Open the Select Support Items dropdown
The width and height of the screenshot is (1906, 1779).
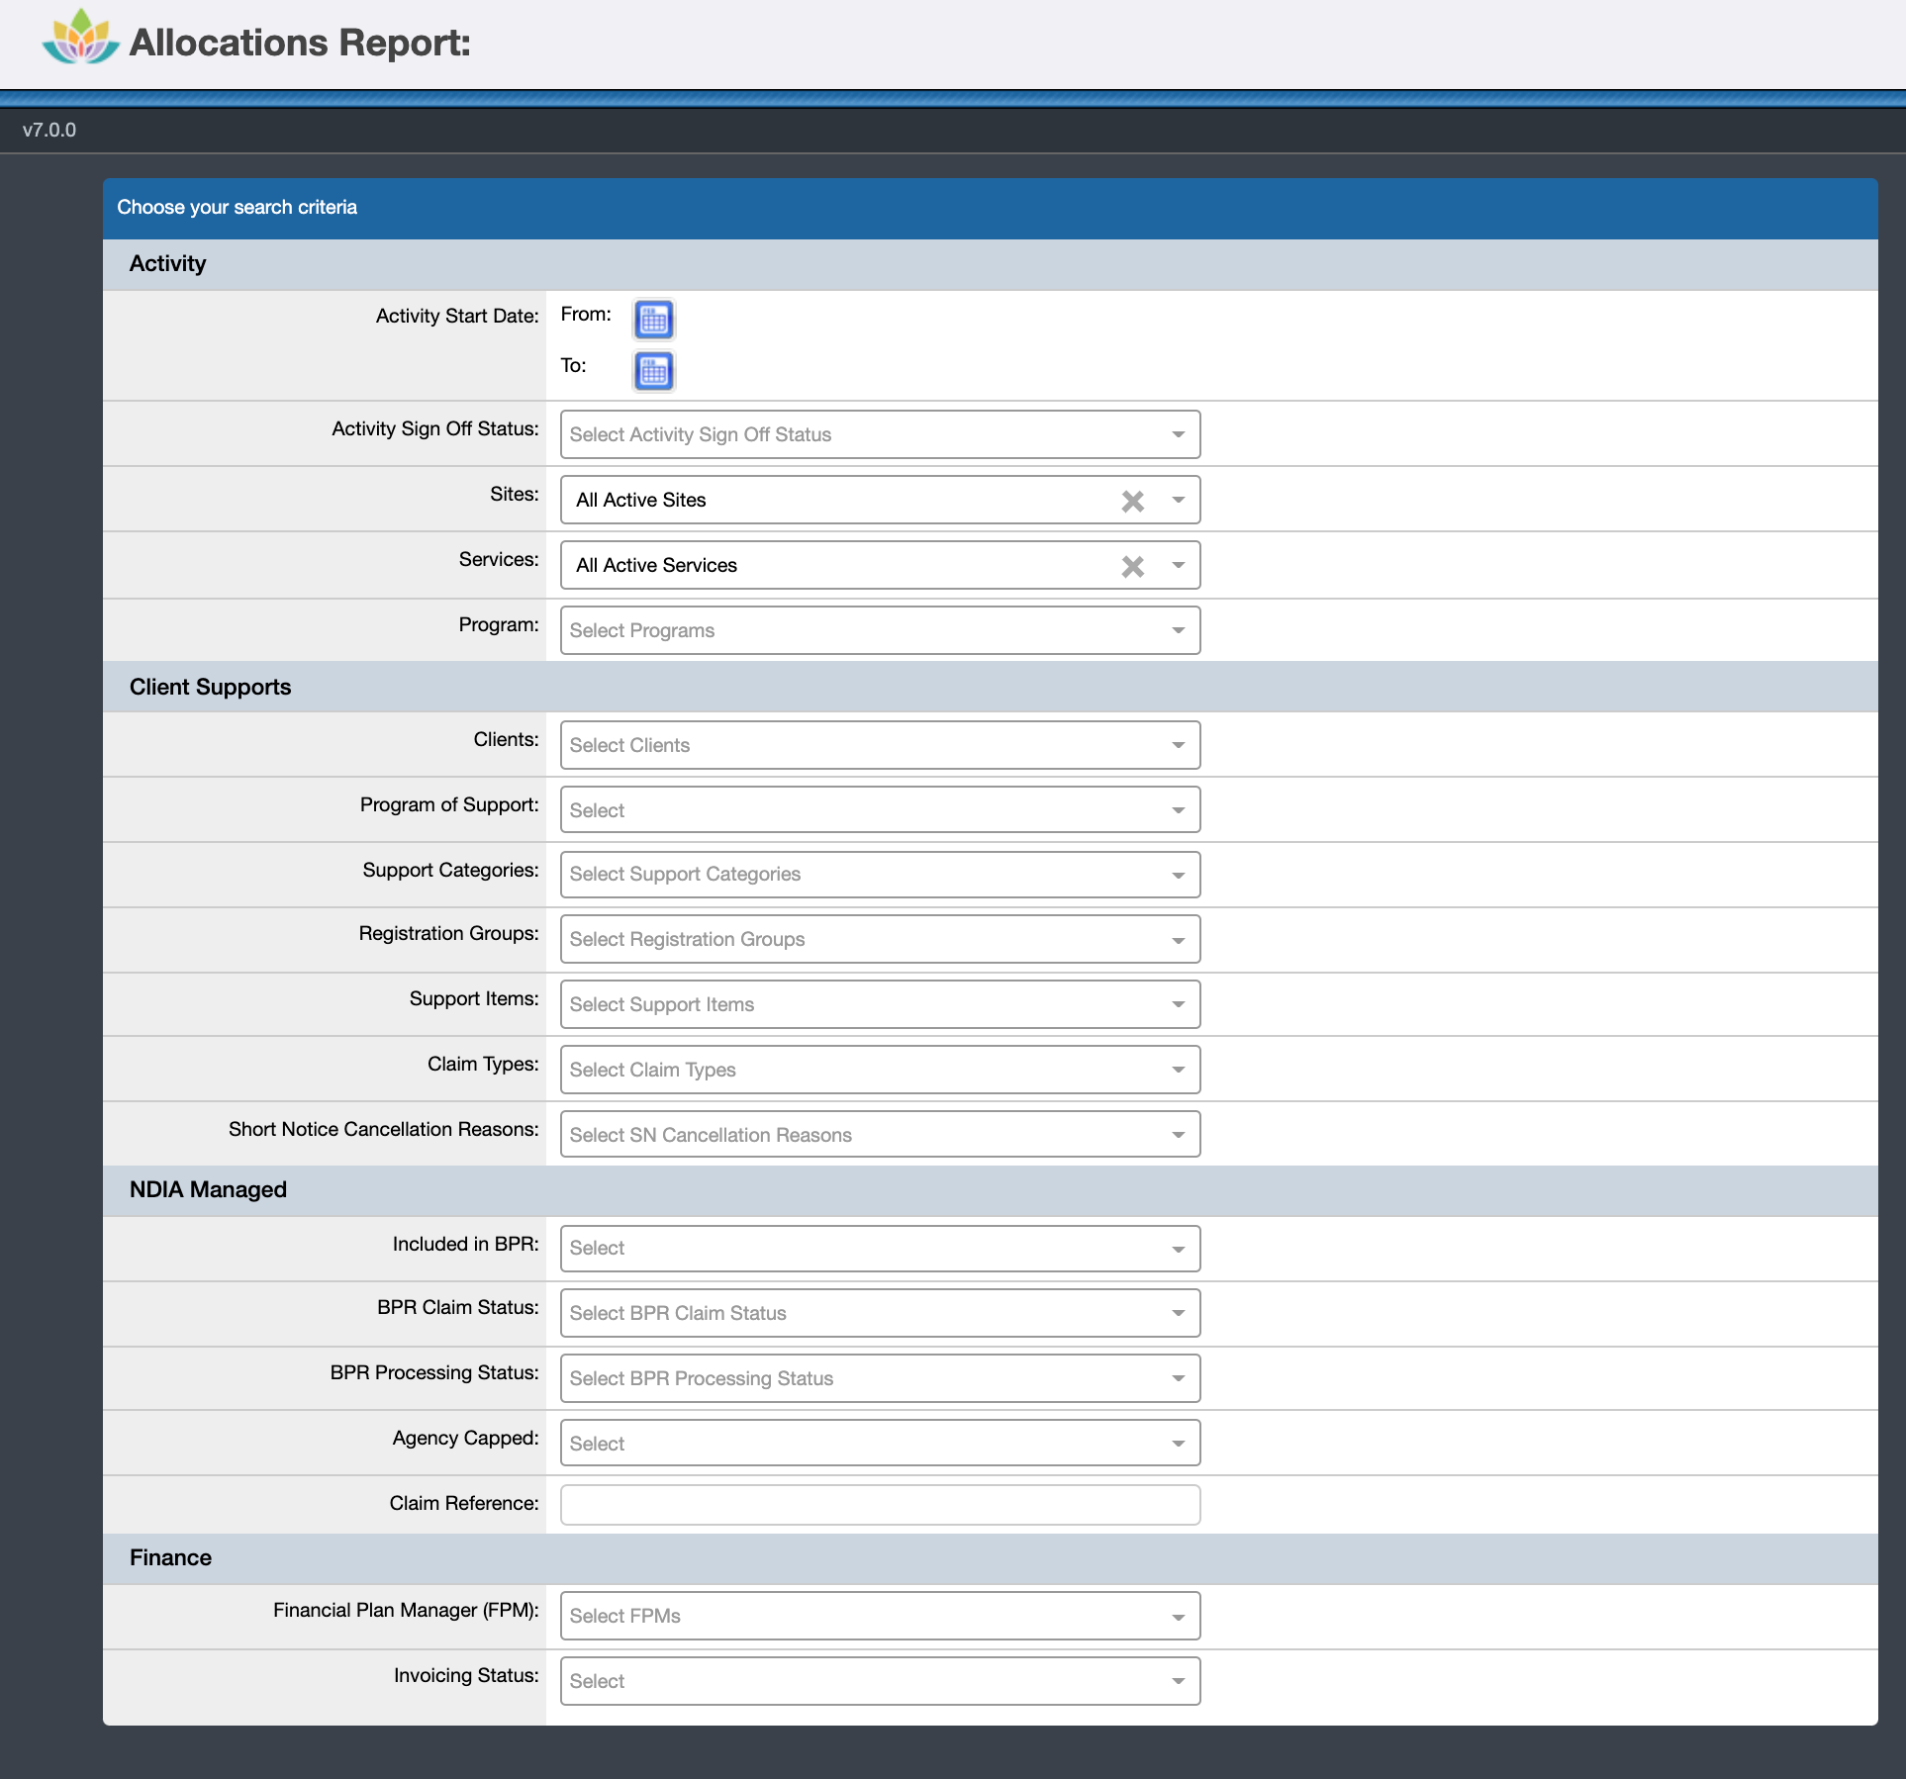(x=879, y=1003)
